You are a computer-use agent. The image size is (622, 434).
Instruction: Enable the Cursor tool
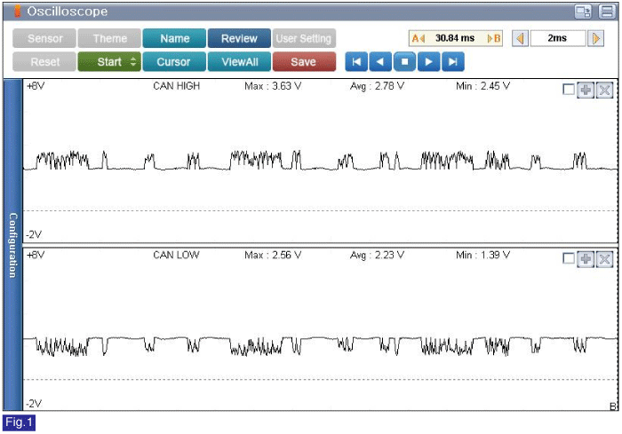click(x=174, y=62)
